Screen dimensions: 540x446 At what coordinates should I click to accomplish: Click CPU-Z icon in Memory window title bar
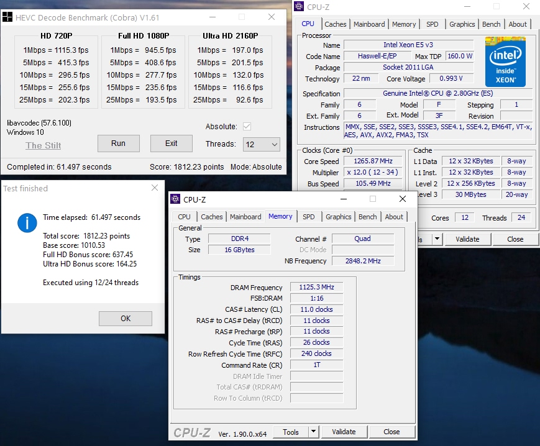coord(175,199)
